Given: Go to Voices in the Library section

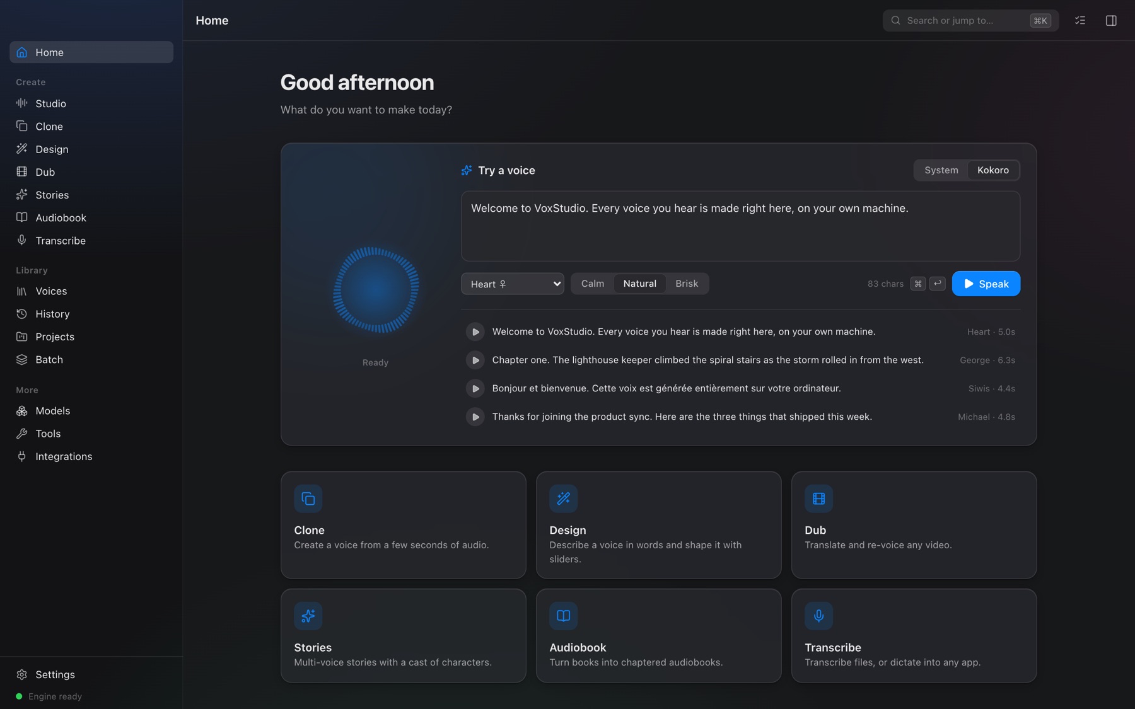Looking at the screenshot, I should [x=91, y=291].
